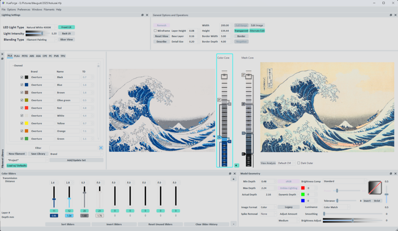Click the green channel color swatch
Viewport: 398px width, 231px height.
click(x=303, y=194)
